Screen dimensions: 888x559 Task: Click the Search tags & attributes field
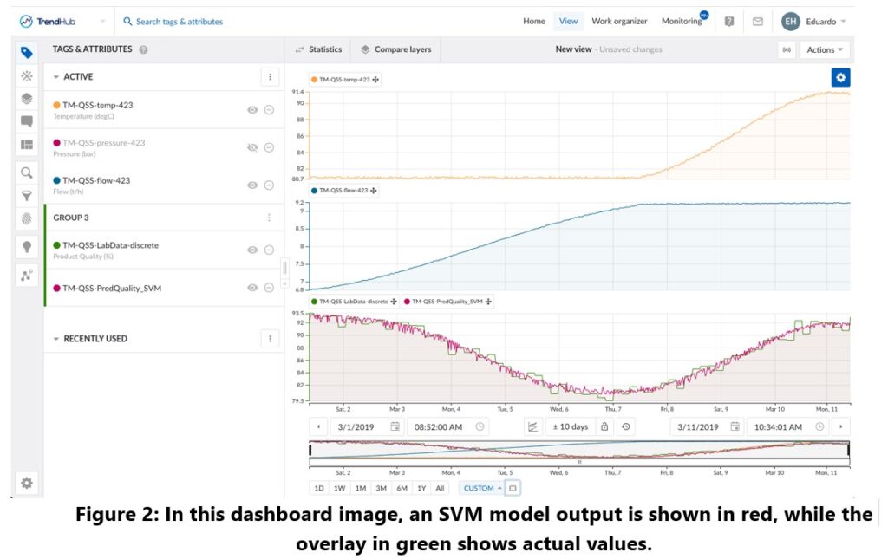[x=179, y=22]
